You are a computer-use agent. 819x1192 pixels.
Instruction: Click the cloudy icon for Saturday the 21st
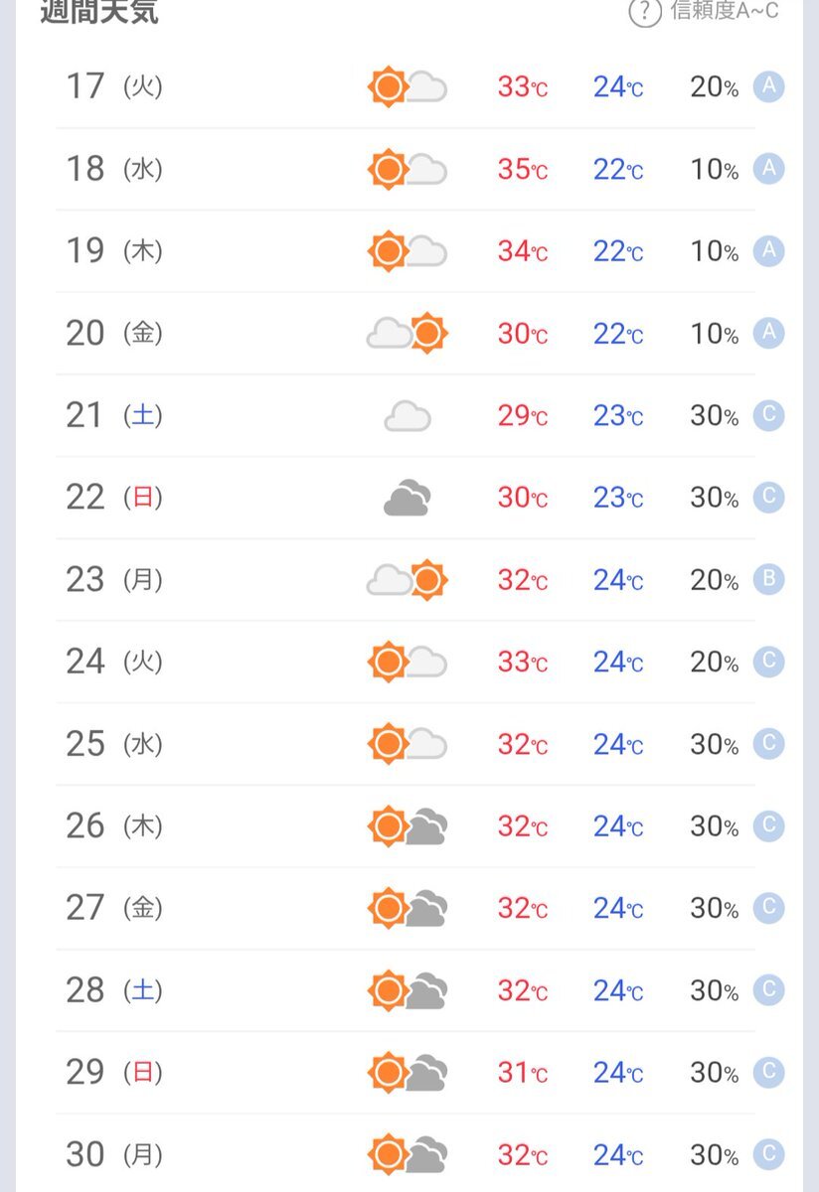click(408, 416)
